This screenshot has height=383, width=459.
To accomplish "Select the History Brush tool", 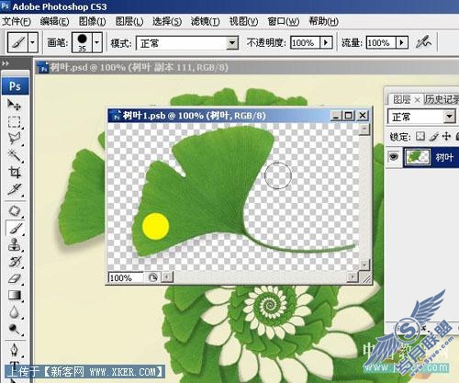I will click(x=15, y=262).
